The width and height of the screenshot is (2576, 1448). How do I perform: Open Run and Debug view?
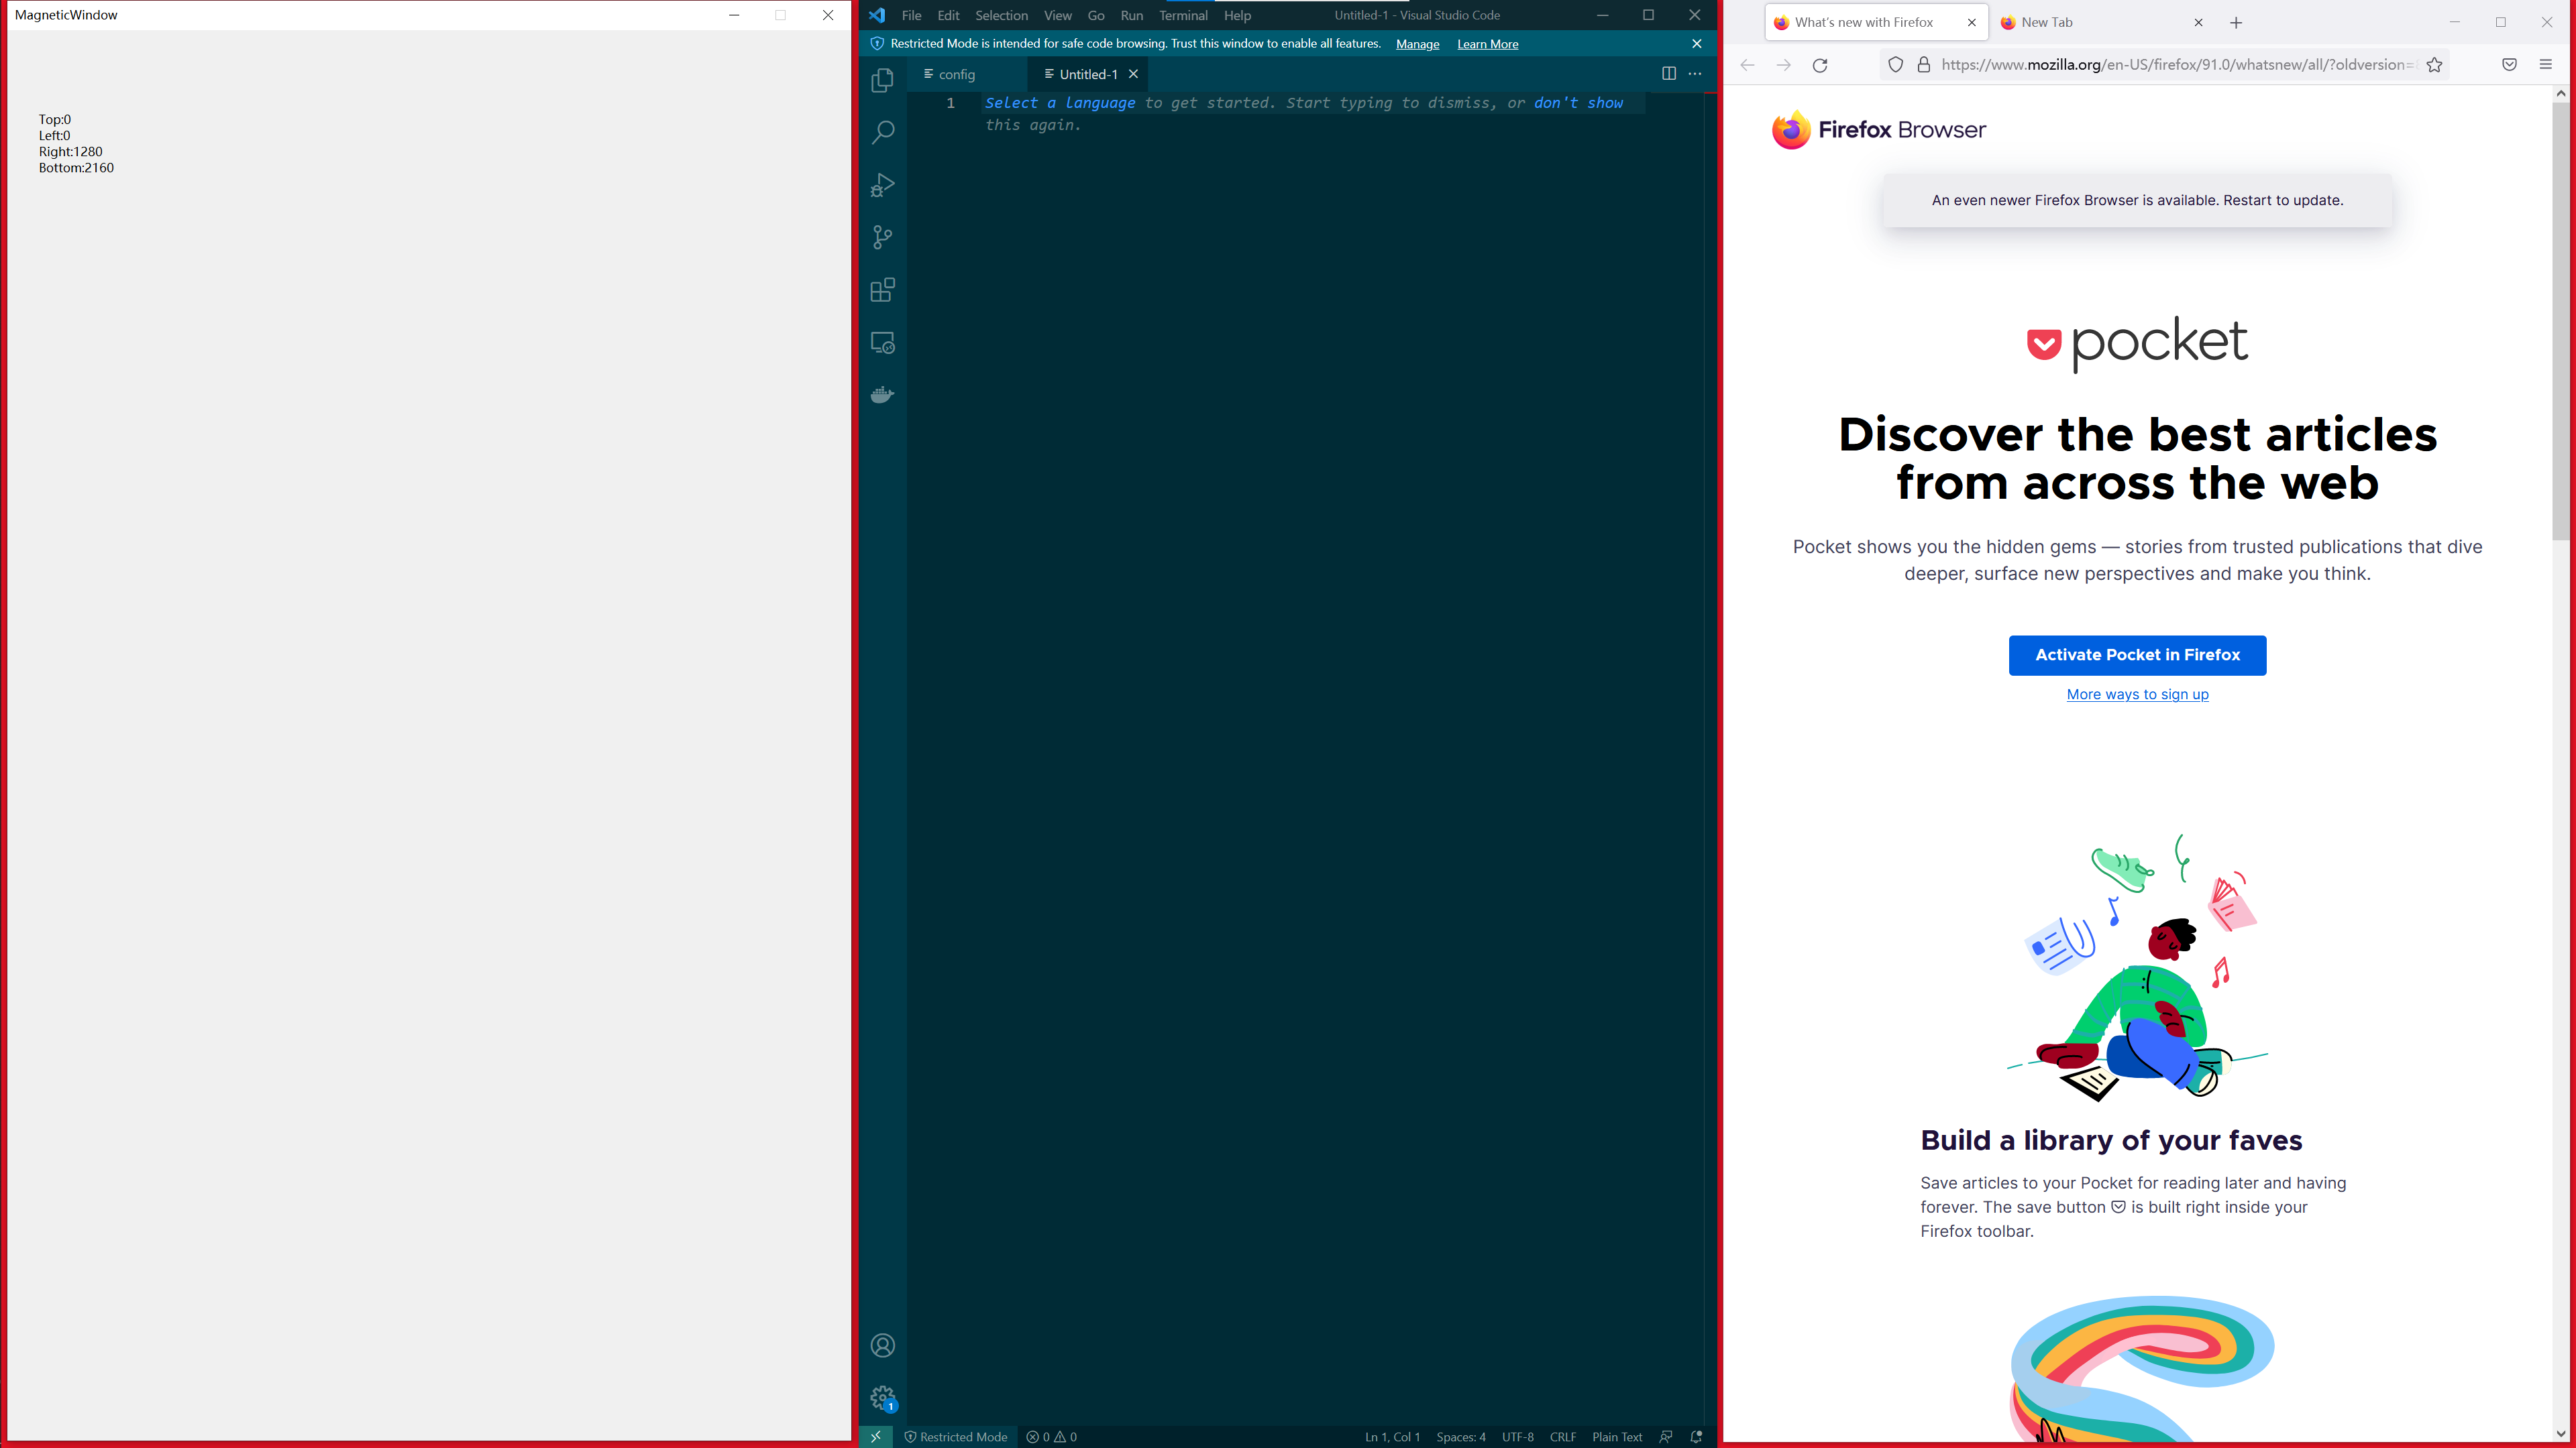pyautogui.click(x=882, y=185)
